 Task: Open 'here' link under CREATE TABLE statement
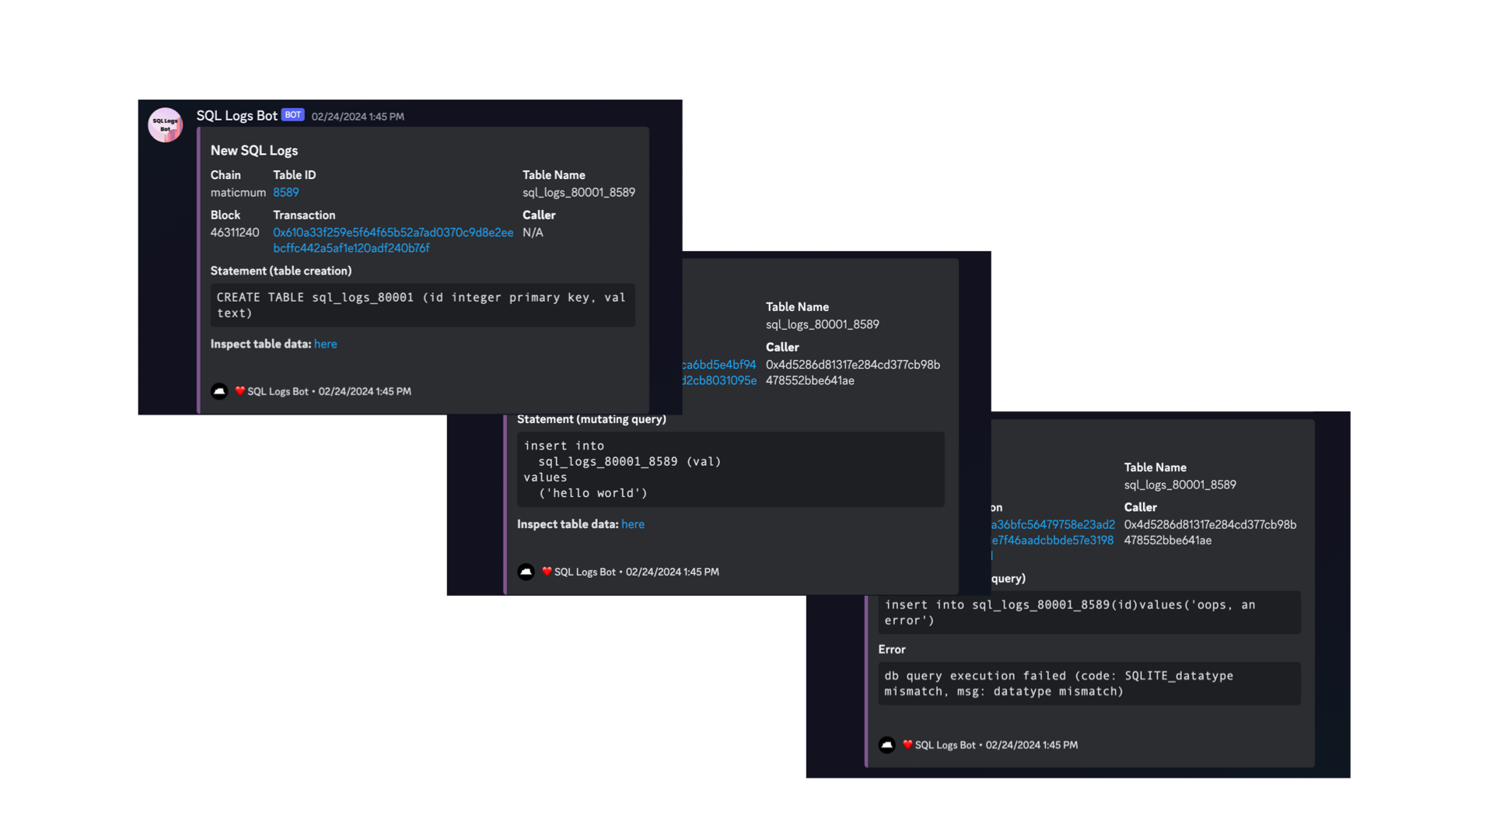point(325,344)
